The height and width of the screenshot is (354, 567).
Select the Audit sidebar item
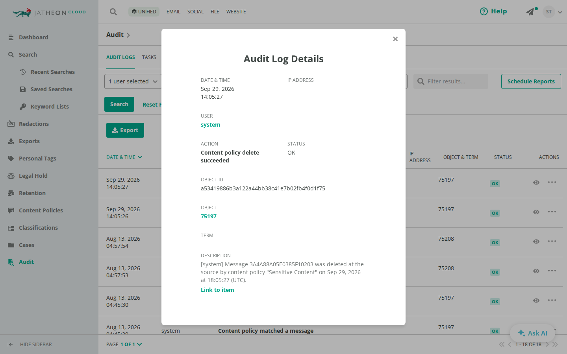click(26, 262)
